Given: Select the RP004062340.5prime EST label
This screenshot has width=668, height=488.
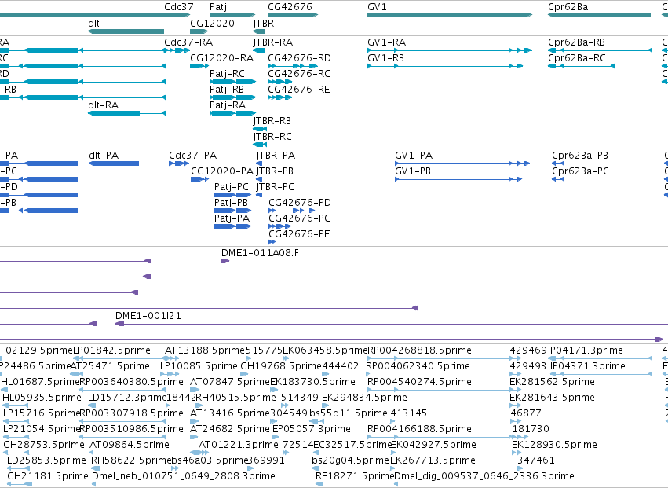Looking at the screenshot, I should pyautogui.click(x=418, y=366).
